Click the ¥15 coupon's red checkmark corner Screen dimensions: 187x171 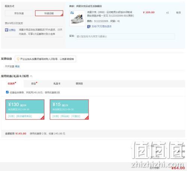87,118
